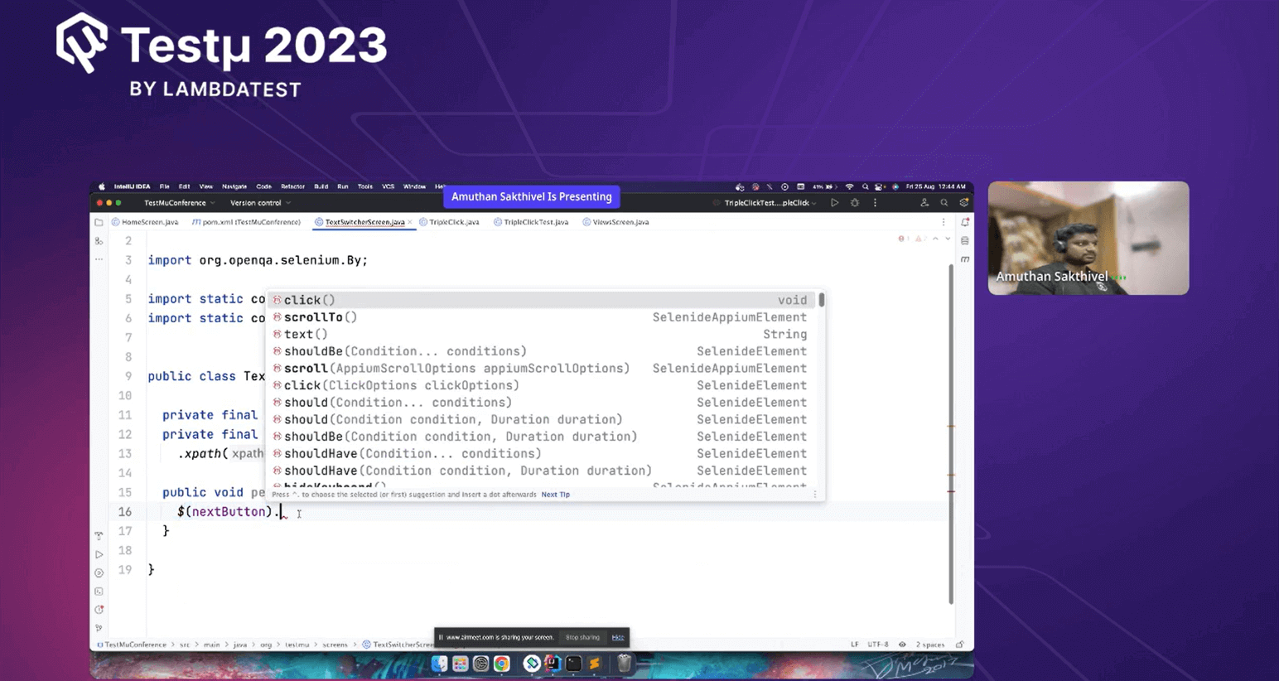Click the Hide link in sharing bar
Image resolution: width=1279 pixels, height=681 pixels.
point(618,637)
